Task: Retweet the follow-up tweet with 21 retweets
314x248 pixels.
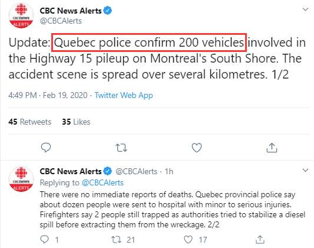Action: (x=116, y=240)
